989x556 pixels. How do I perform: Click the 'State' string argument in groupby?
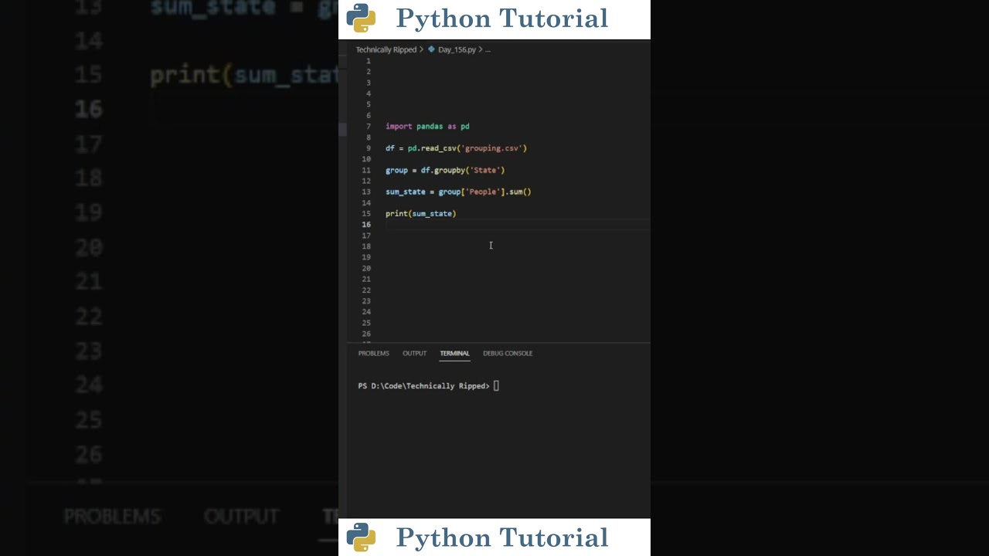coord(485,170)
